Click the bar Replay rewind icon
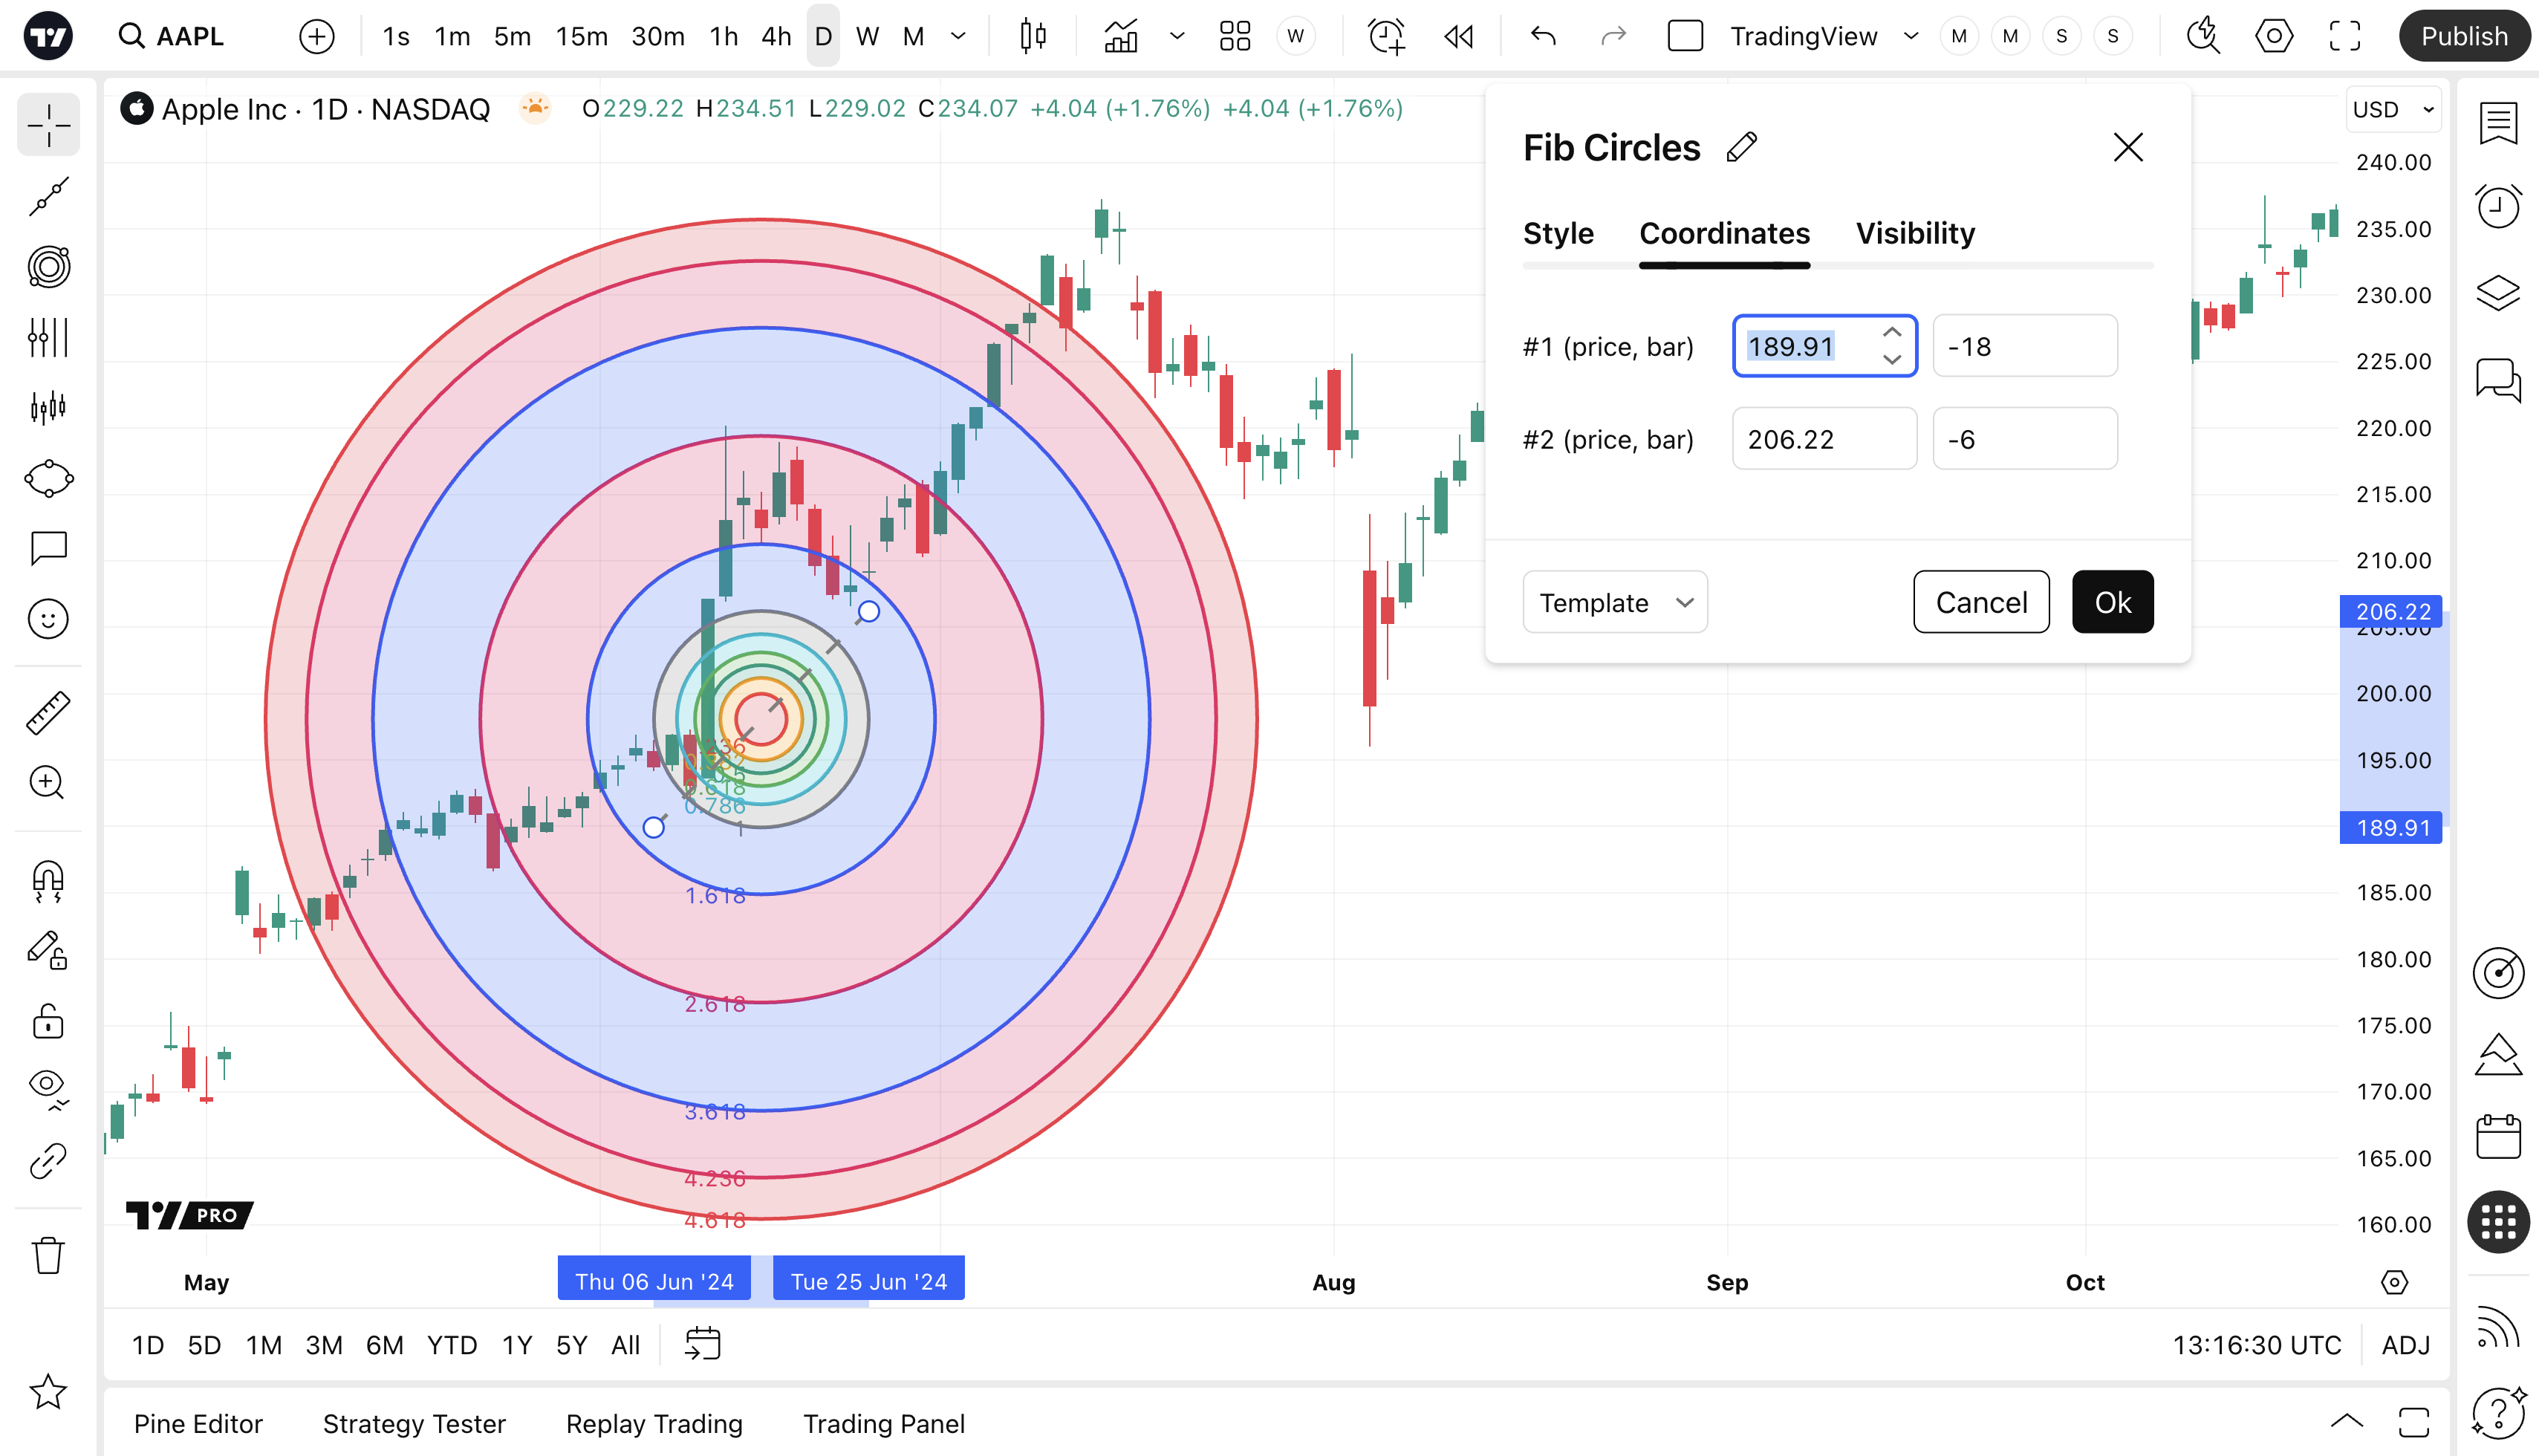The width and height of the screenshot is (2539, 1456). tap(1459, 37)
